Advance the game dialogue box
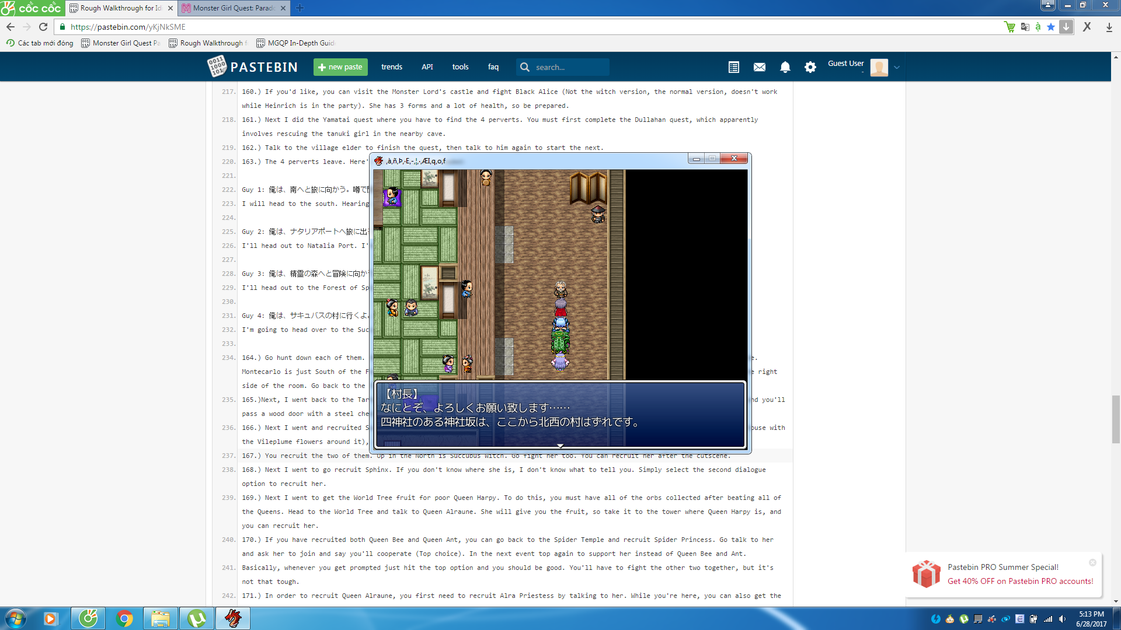 560,415
